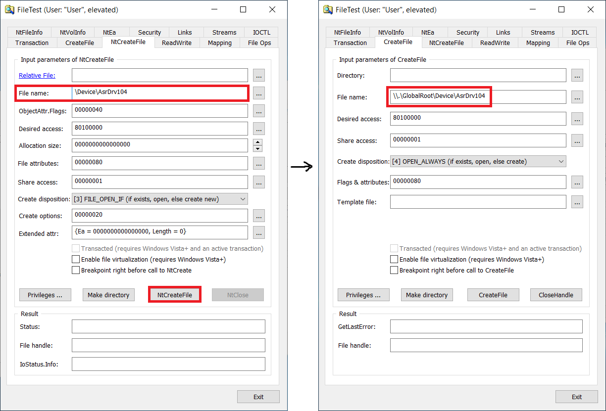Browse for Relative File in left window
The width and height of the screenshot is (606, 411).
[x=259, y=75]
